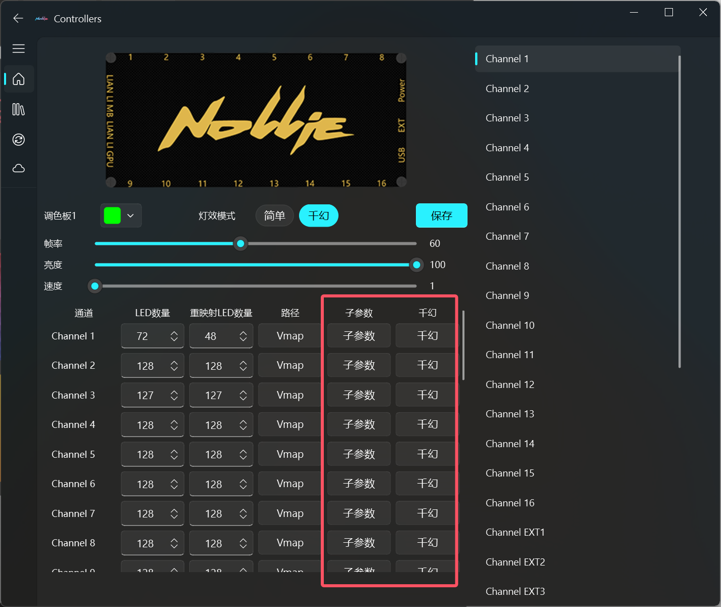
Task: Click the Channel 3 LED数量 field showing 127
Action: point(152,396)
